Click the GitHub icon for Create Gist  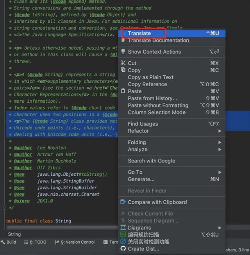123,249
